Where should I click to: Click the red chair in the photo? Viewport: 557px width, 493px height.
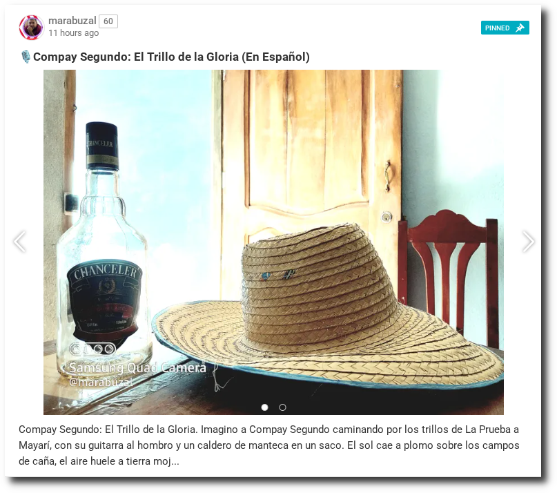449,273
